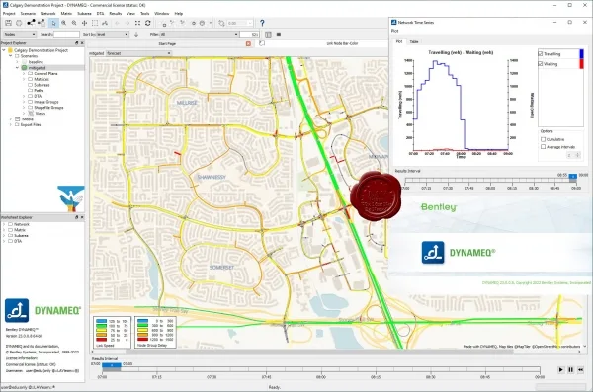
Task: Choose the pan cross-arrows tool
Action: [84, 23]
